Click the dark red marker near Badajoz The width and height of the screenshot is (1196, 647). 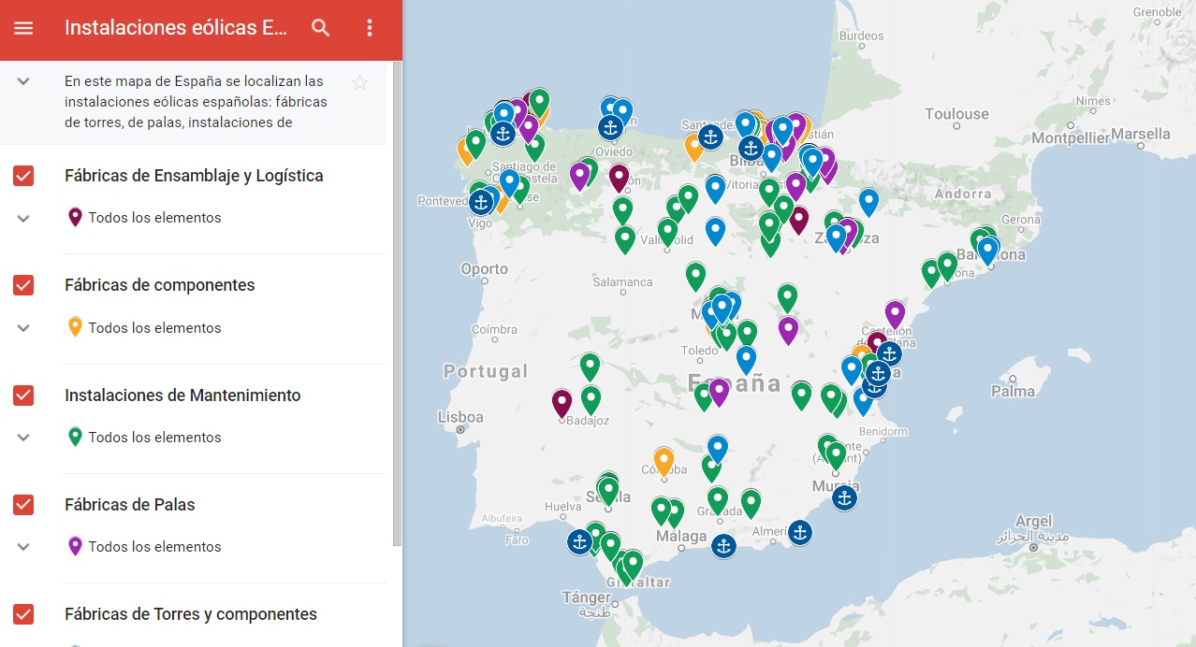pos(562,402)
